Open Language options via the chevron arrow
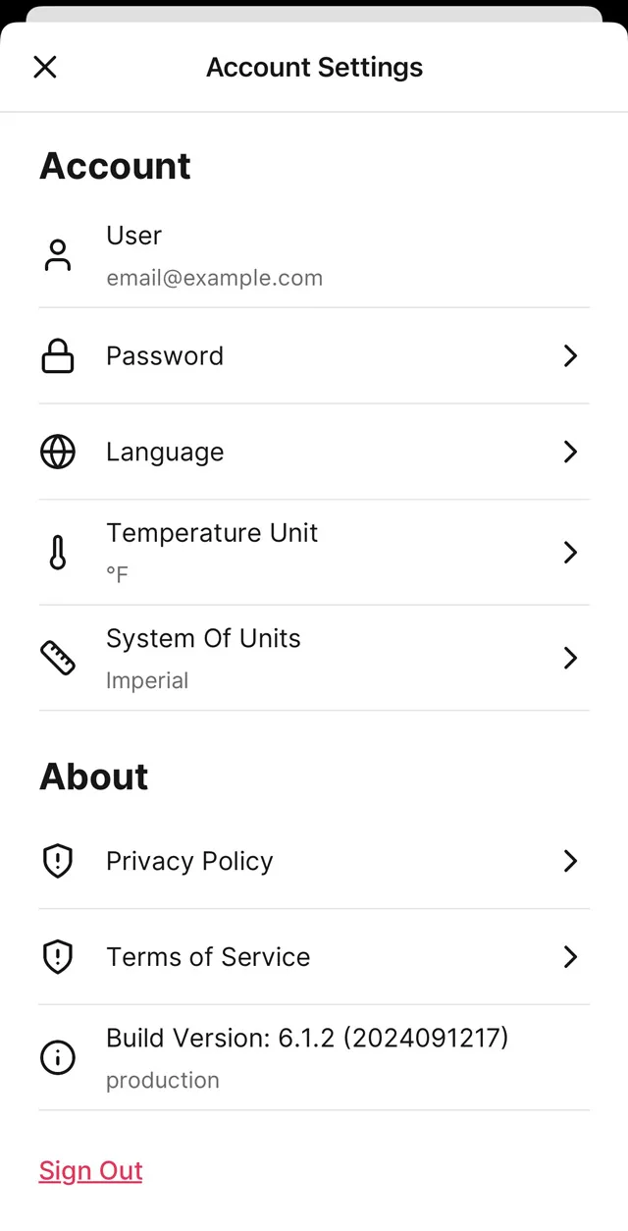 570,452
